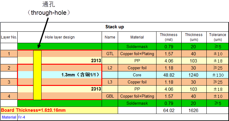Click the total 64.02 mil cell

pos(169,111)
